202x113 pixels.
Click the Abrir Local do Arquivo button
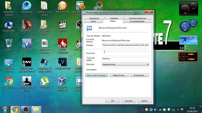coord(97,75)
